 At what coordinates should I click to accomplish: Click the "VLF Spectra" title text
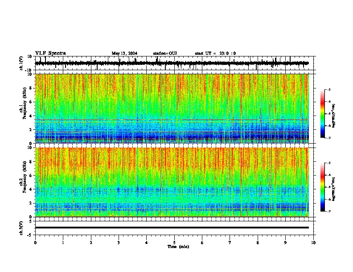point(50,53)
